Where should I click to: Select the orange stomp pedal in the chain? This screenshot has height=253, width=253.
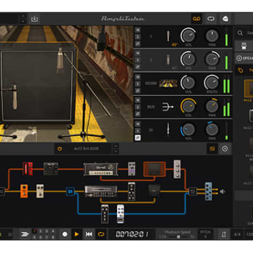[x=24, y=191]
